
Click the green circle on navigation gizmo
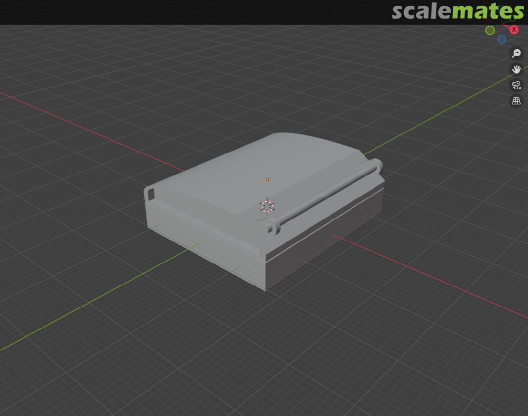[490, 30]
